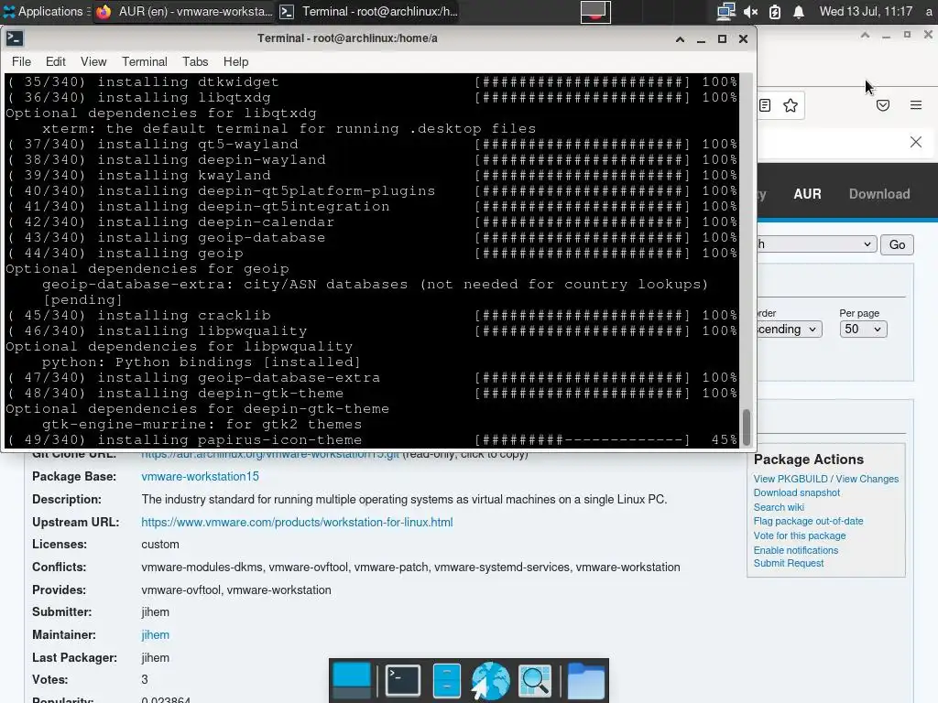This screenshot has height=703, width=938.
Task: Click Enable notifications link
Action: pos(796,550)
